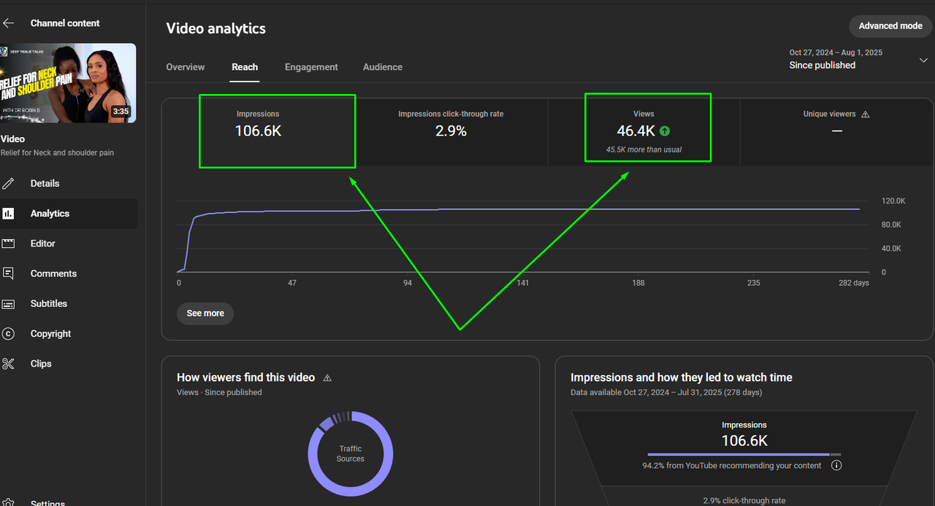This screenshot has height=506, width=935.
Task: Select the Impressions 106.6K metric card
Action: (x=258, y=131)
